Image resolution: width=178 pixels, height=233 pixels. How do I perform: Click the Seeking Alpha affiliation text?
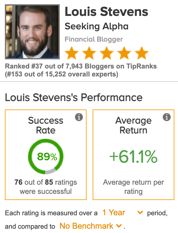point(97,27)
